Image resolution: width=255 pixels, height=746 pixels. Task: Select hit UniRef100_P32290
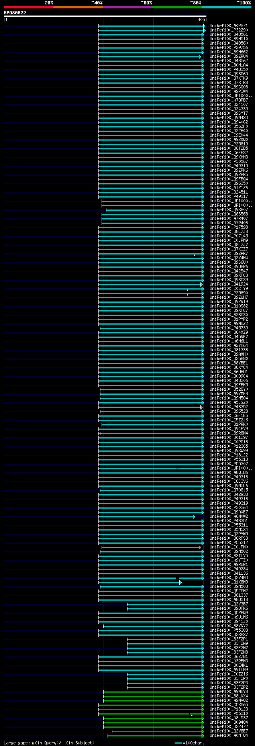click(229, 30)
